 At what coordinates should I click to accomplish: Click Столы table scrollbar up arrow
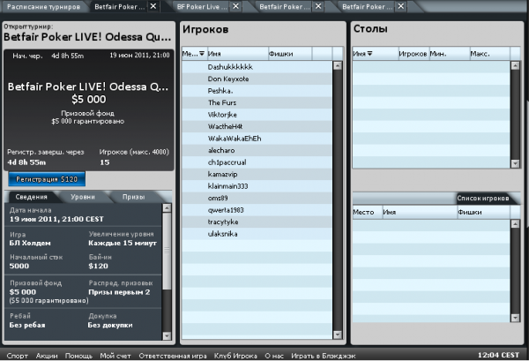pos(515,65)
